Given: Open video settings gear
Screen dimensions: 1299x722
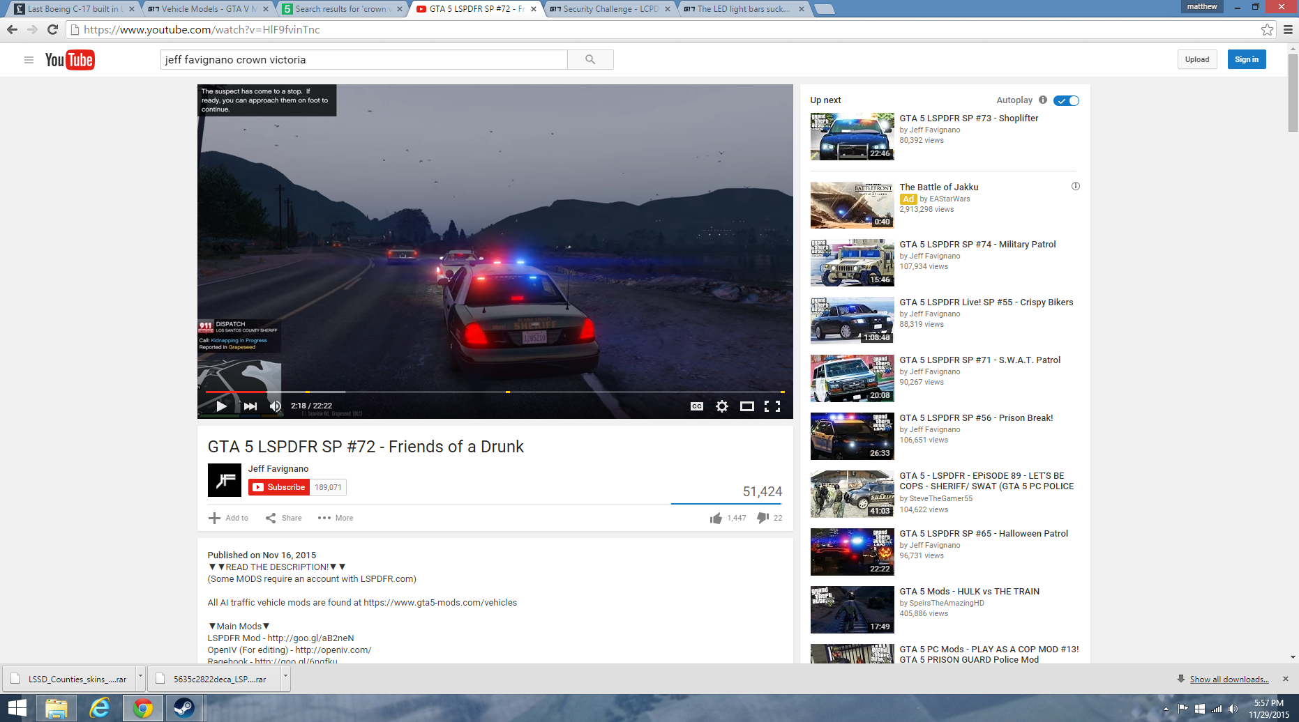Looking at the screenshot, I should pyautogui.click(x=722, y=406).
